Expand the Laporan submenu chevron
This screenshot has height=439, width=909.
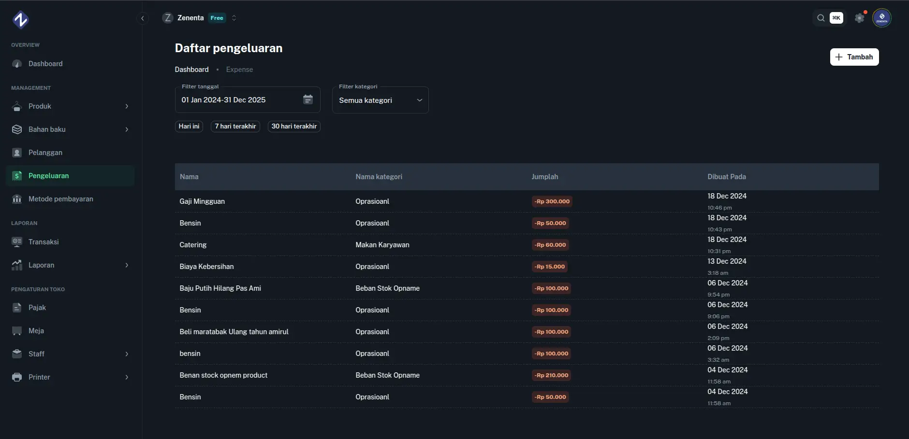point(127,265)
